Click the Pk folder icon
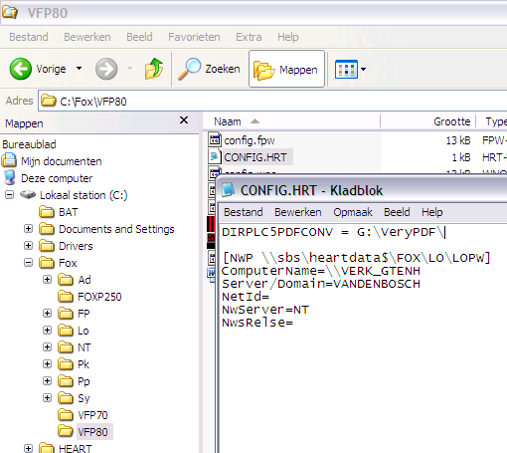Screen dimensions: 507x453 [x=66, y=364]
